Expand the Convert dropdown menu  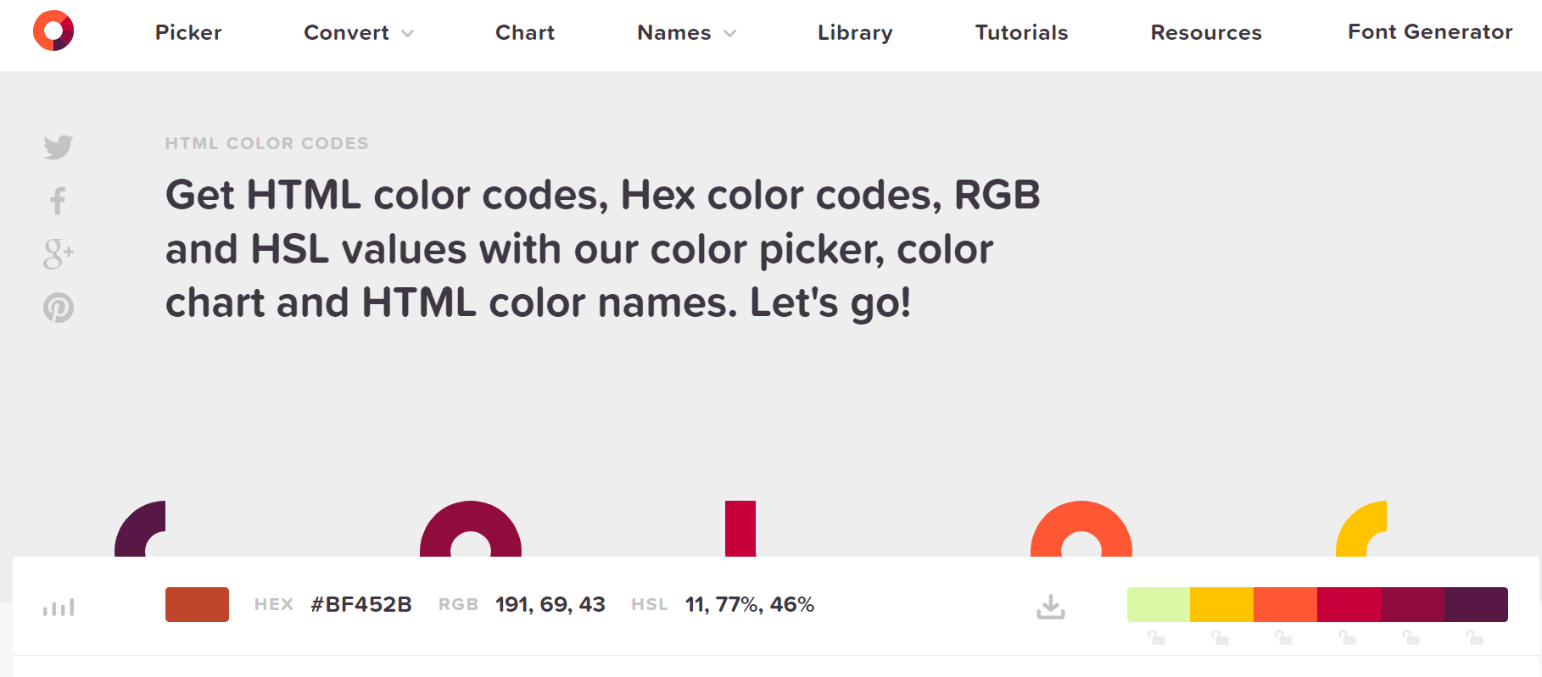(x=358, y=33)
